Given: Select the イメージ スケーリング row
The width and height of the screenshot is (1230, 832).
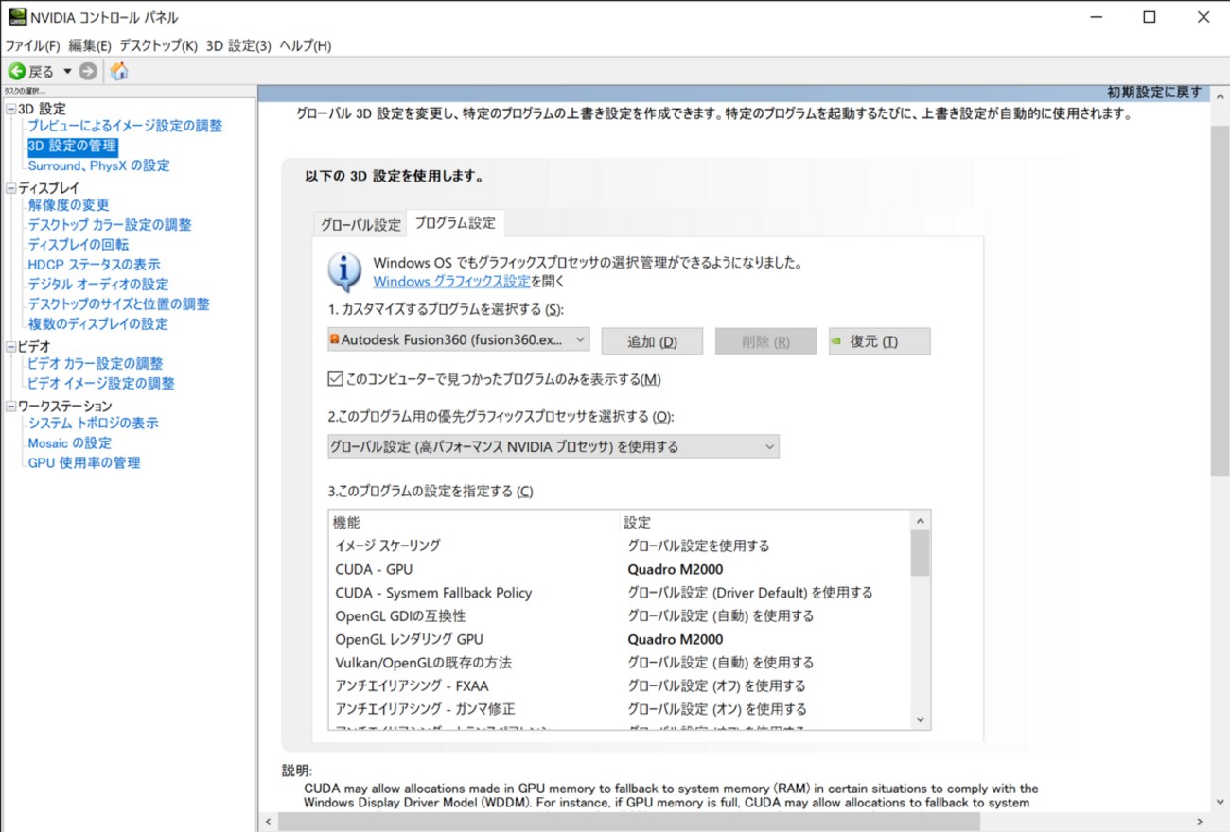Looking at the screenshot, I should pyautogui.click(x=619, y=546).
